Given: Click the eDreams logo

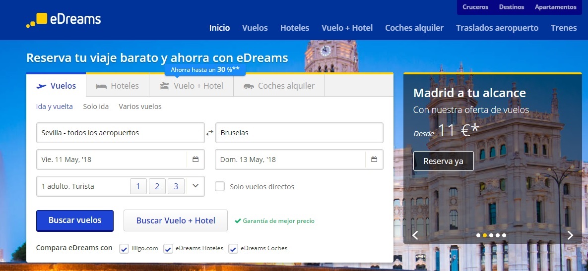Looking at the screenshot, I should [x=64, y=19].
